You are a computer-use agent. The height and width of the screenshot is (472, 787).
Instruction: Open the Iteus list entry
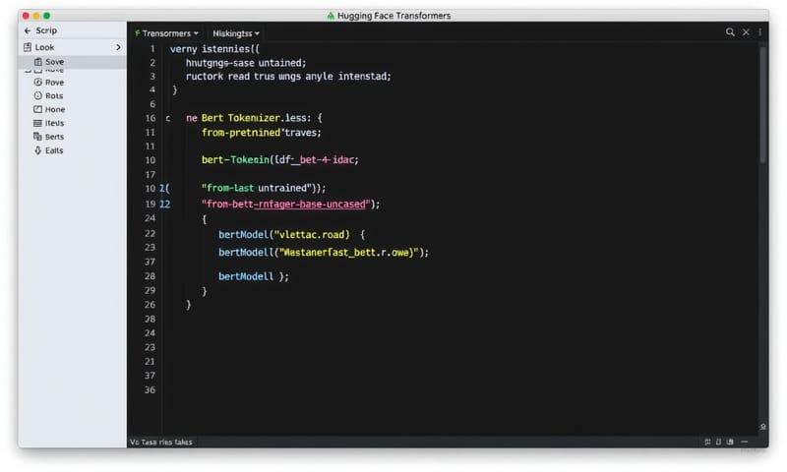click(x=53, y=124)
